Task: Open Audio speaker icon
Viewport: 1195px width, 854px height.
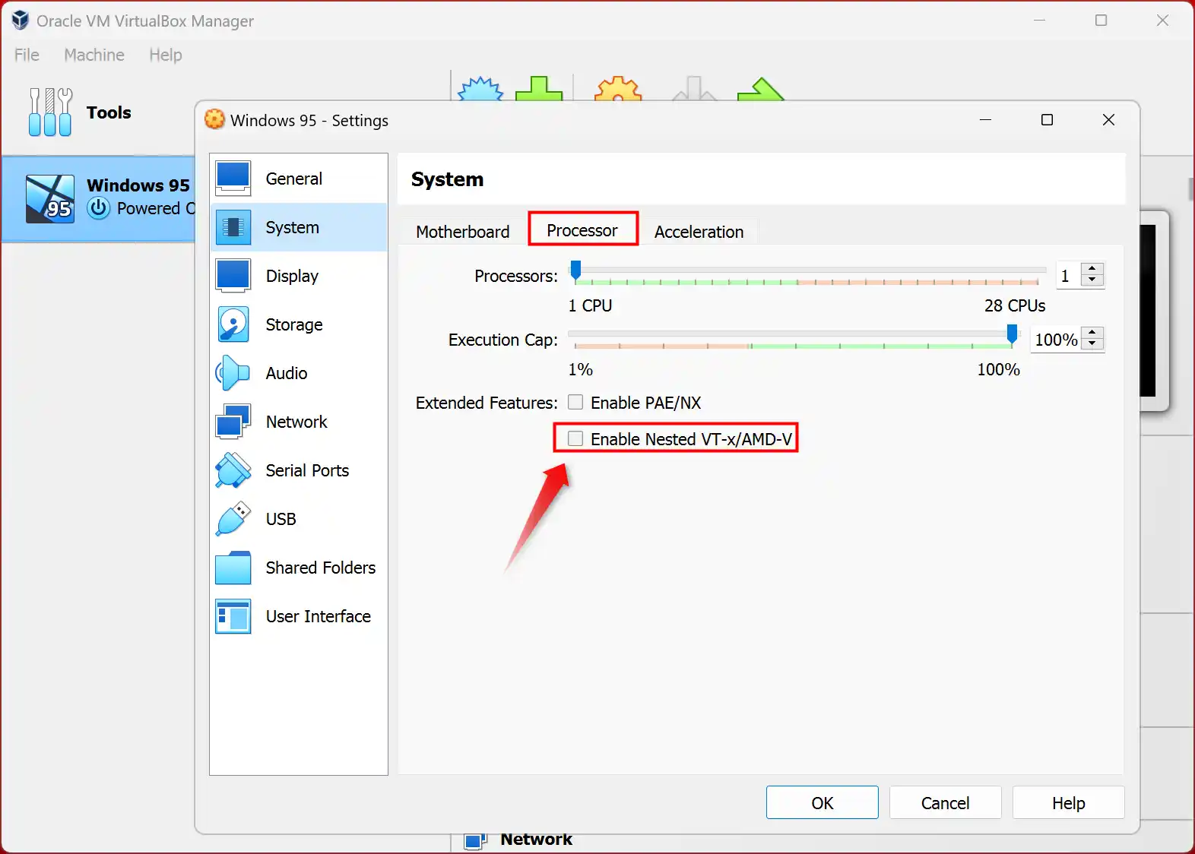Action: tap(233, 373)
